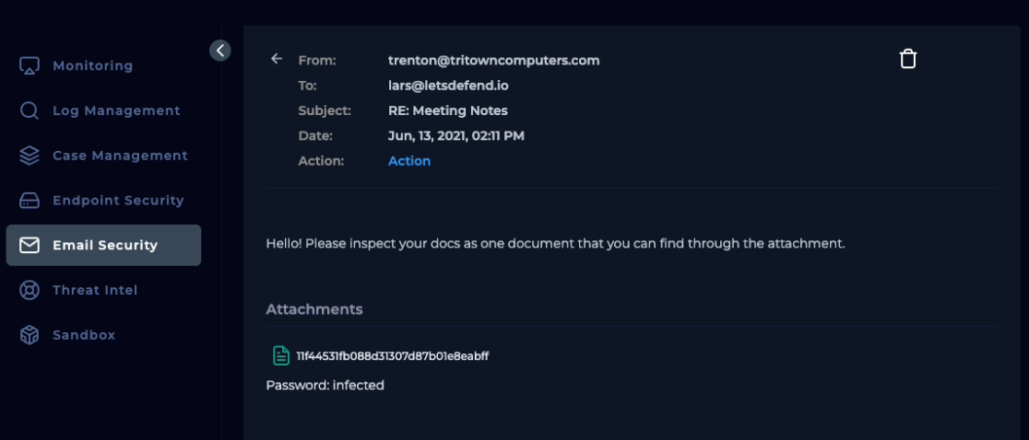The width and height of the screenshot is (1029, 440).
Task: Click the attachment file icon
Action: [280, 355]
